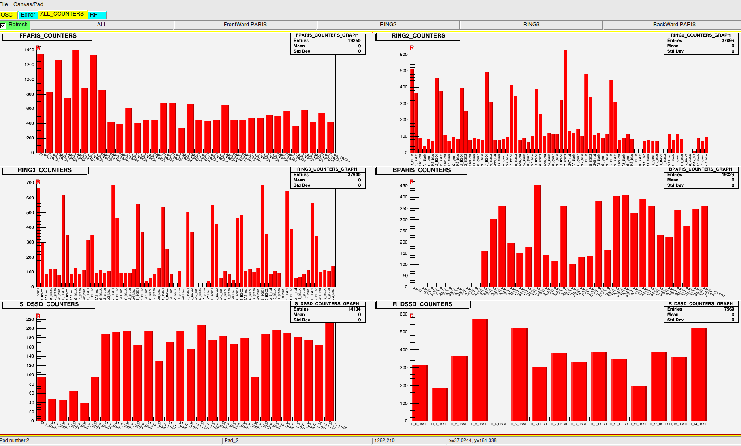Switch to the Editor tab
The height and width of the screenshot is (446, 741).
[x=28, y=15]
